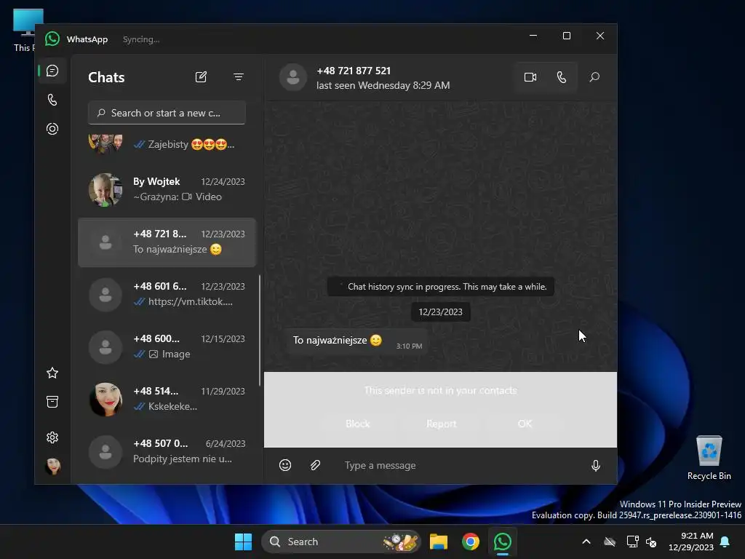The width and height of the screenshot is (745, 559).
Task: Open the clock showing 9:21 AM
Action: click(691, 542)
